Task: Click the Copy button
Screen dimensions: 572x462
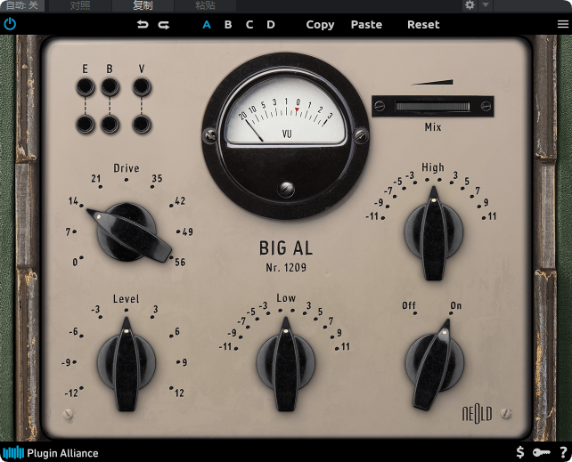Action: (x=320, y=24)
